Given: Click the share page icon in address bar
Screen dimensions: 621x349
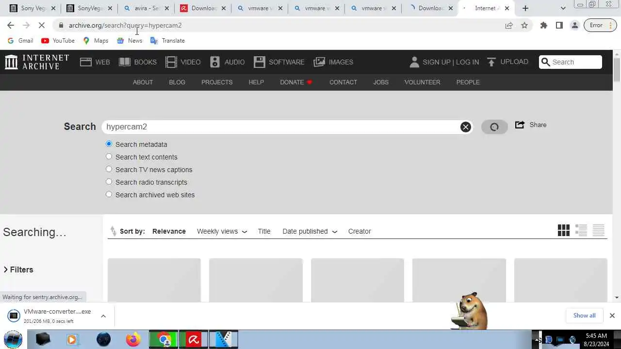Looking at the screenshot, I should [x=509, y=25].
